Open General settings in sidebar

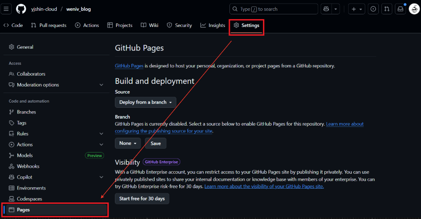[57, 47]
